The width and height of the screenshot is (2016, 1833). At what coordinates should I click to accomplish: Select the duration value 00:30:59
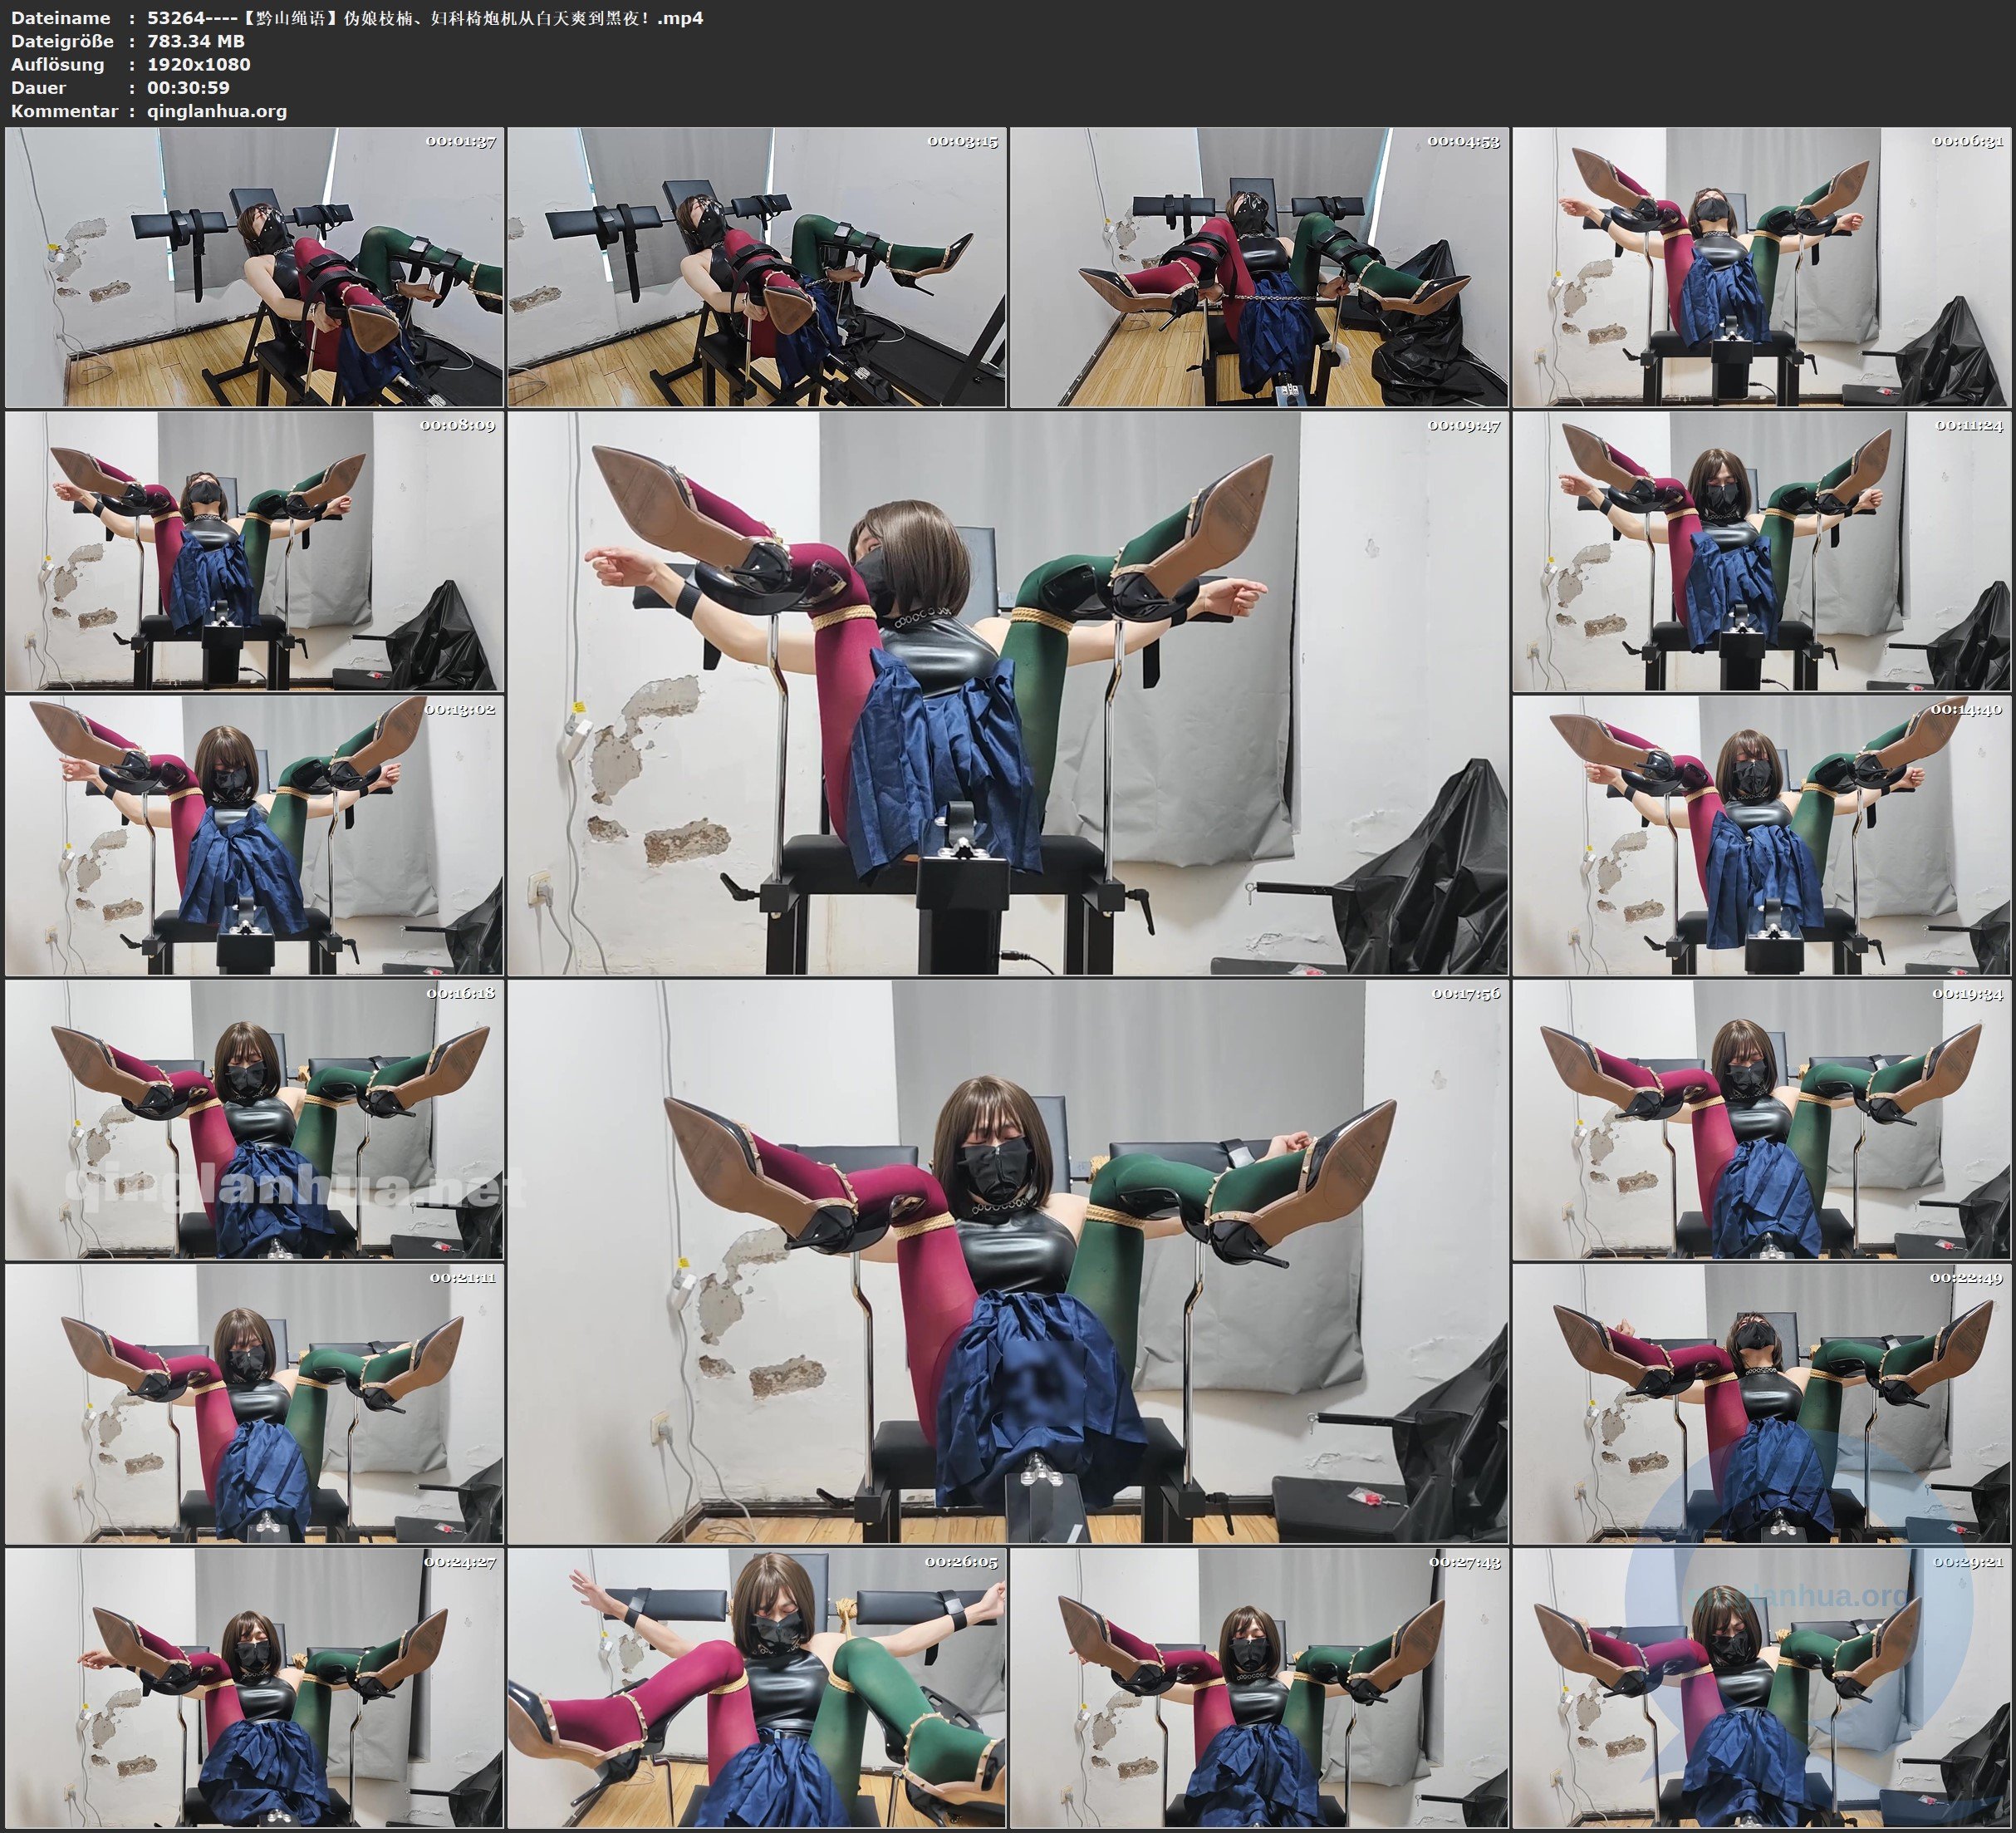click(189, 87)
